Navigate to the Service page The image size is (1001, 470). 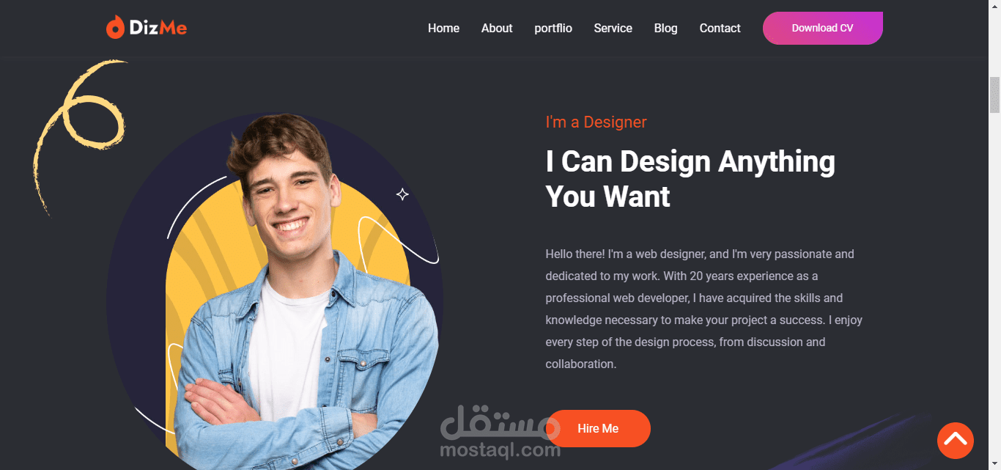[x=613, y=28]
